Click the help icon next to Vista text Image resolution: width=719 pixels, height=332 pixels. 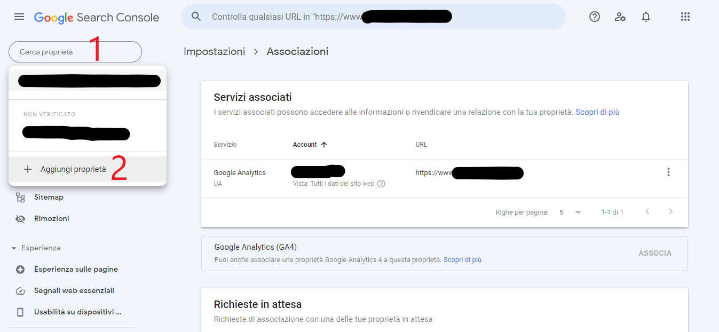click(381, 184)
